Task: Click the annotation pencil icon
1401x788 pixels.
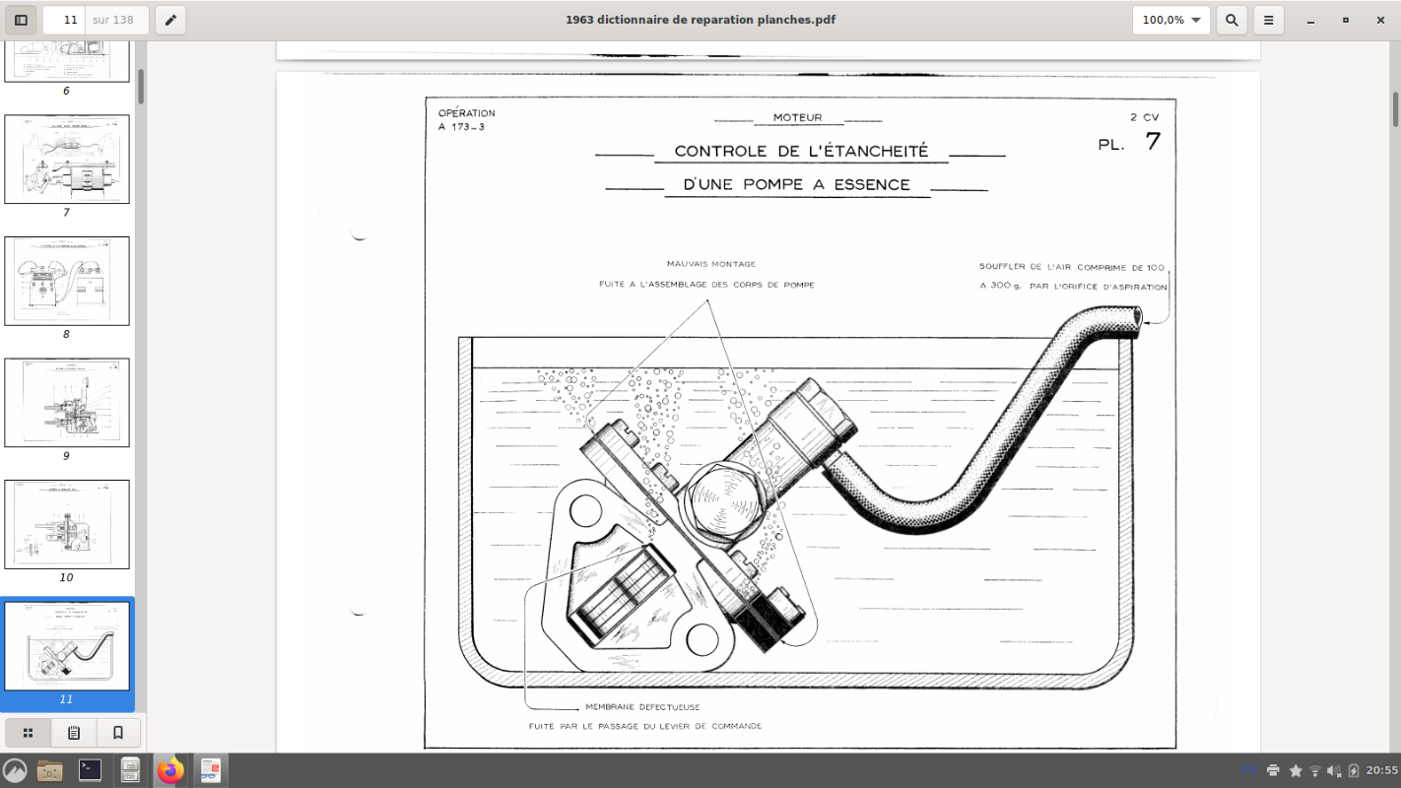Action: coord(170,20)
